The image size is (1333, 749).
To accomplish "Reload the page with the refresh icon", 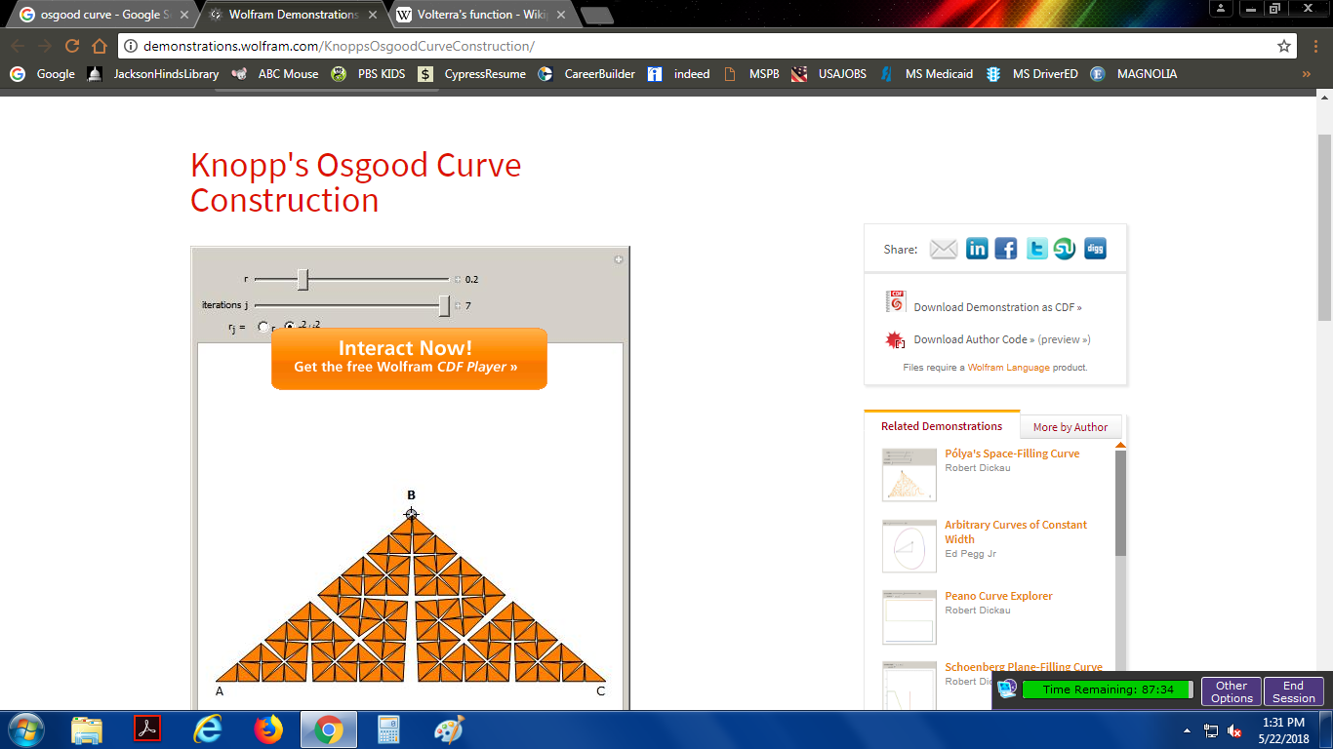I will click(72, 46).
